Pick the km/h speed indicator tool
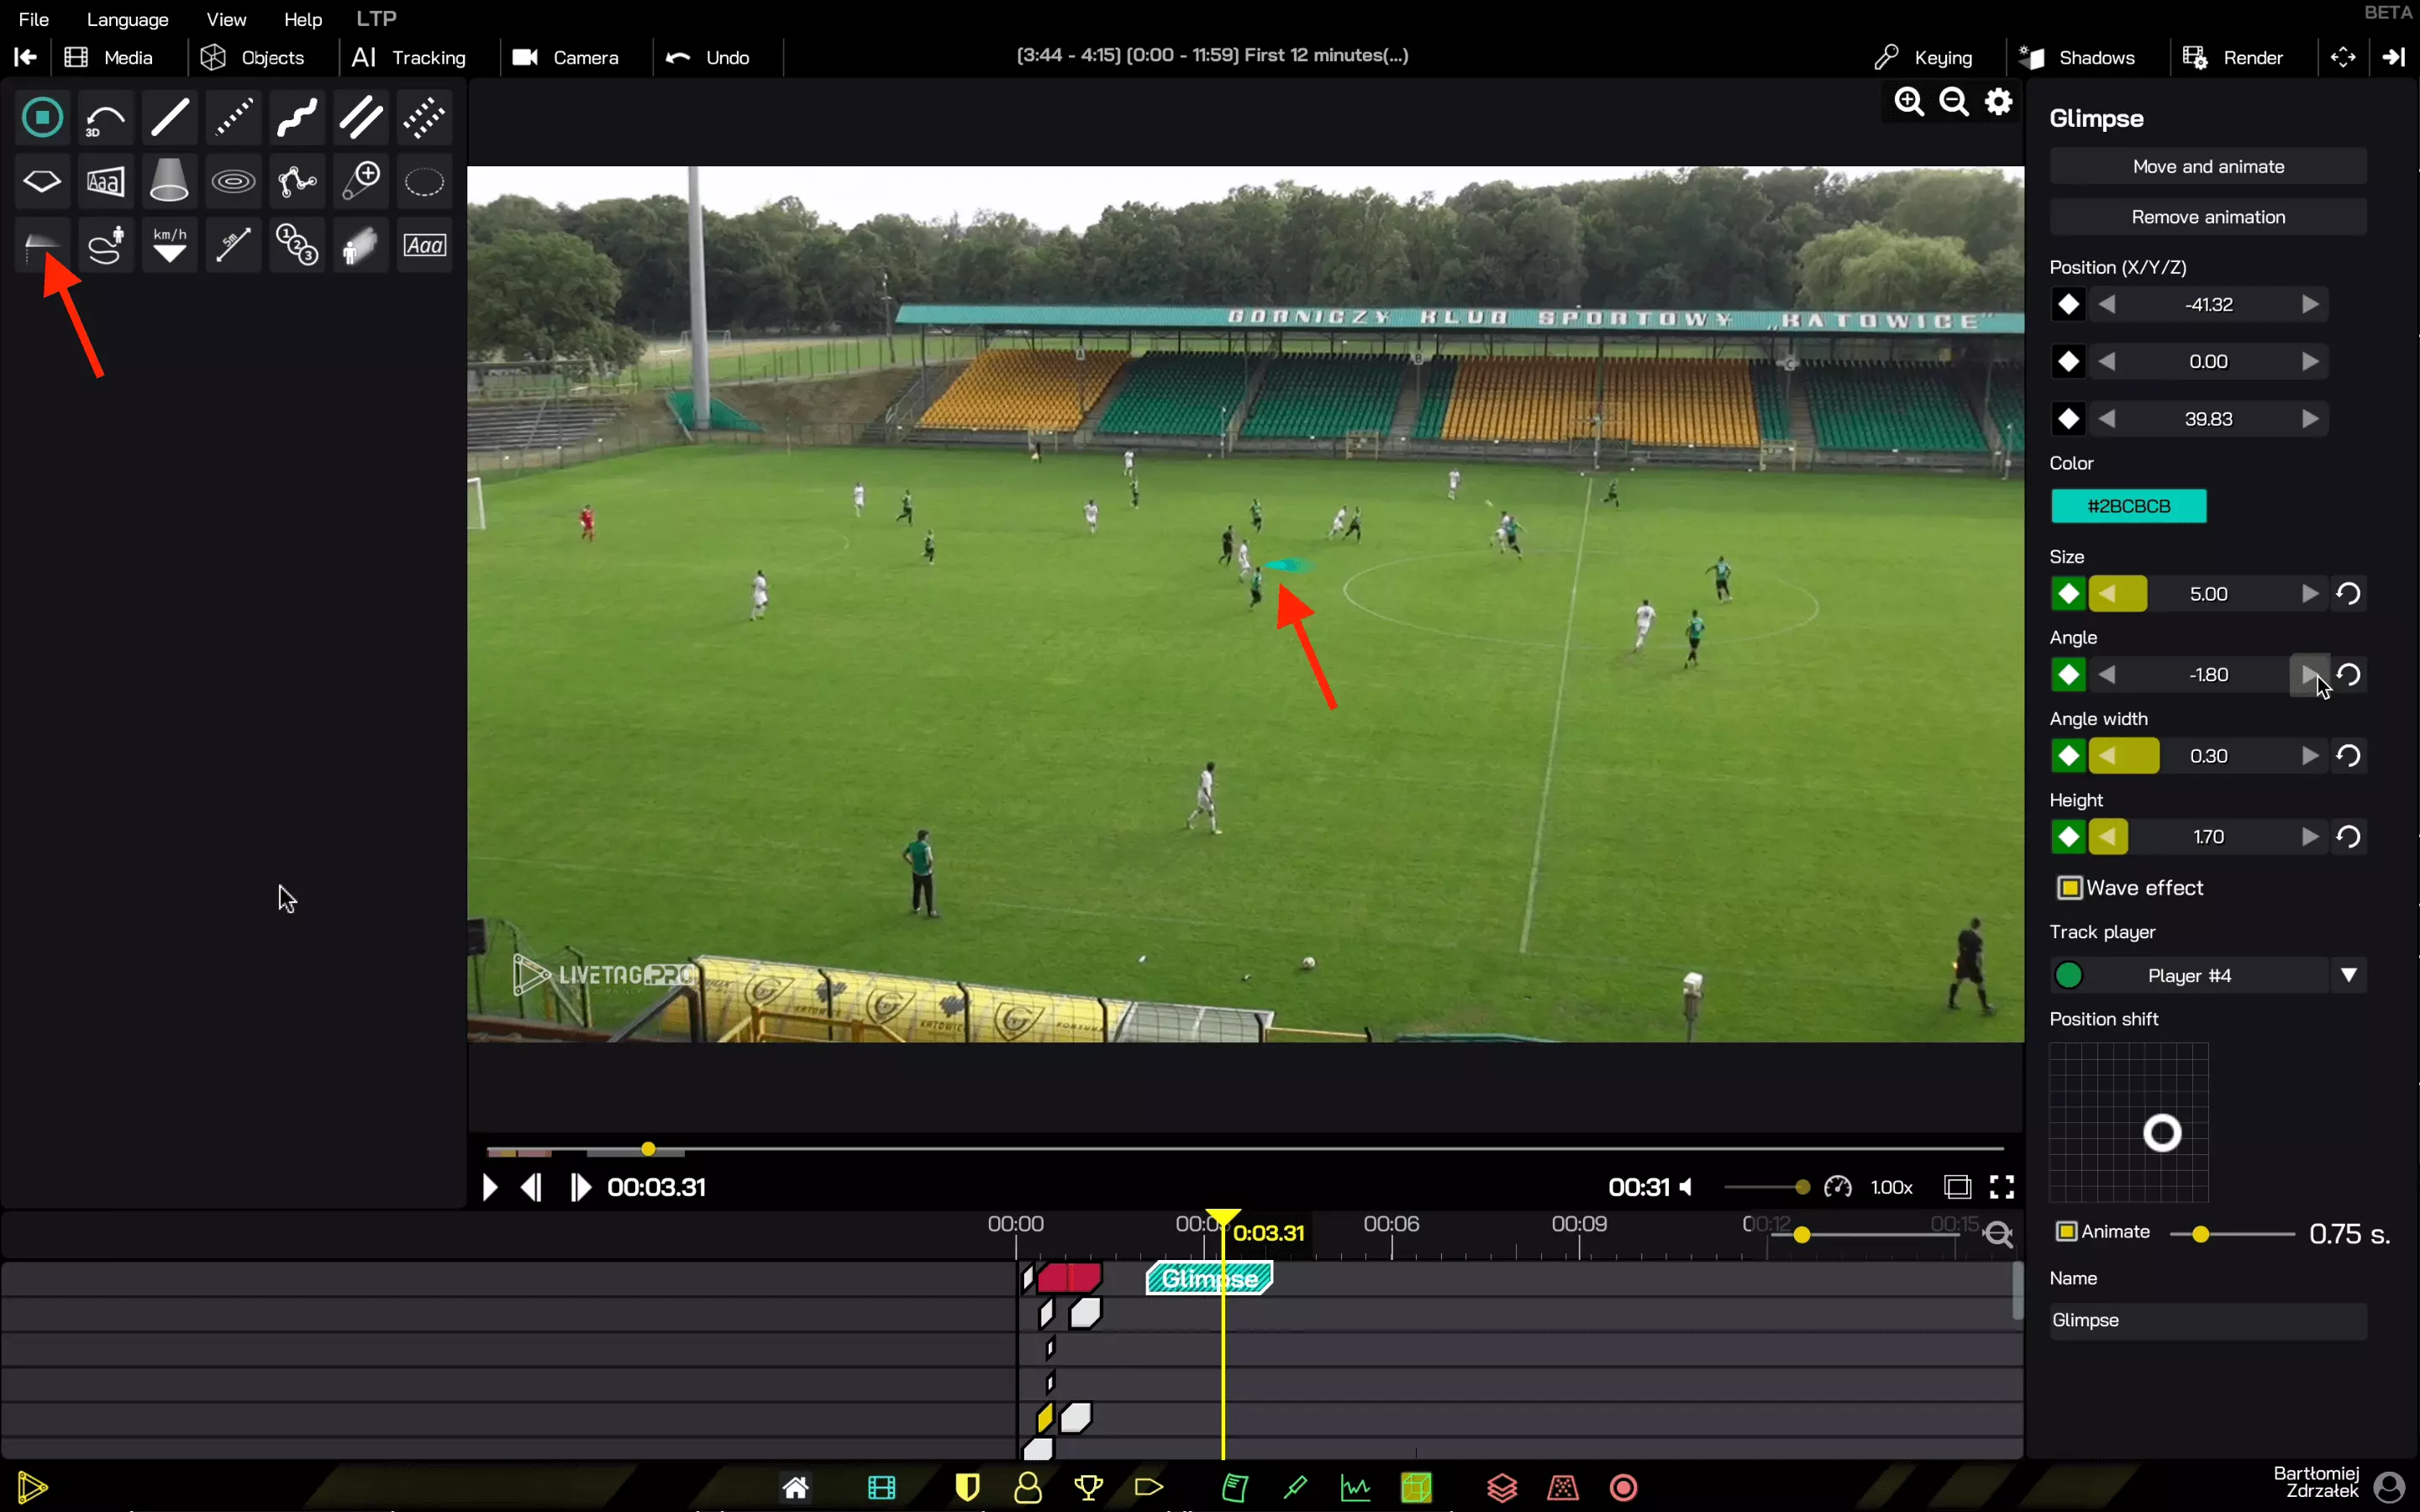Image resolution: width=2420 pixels, height=1512 pixels. (169, 245)
